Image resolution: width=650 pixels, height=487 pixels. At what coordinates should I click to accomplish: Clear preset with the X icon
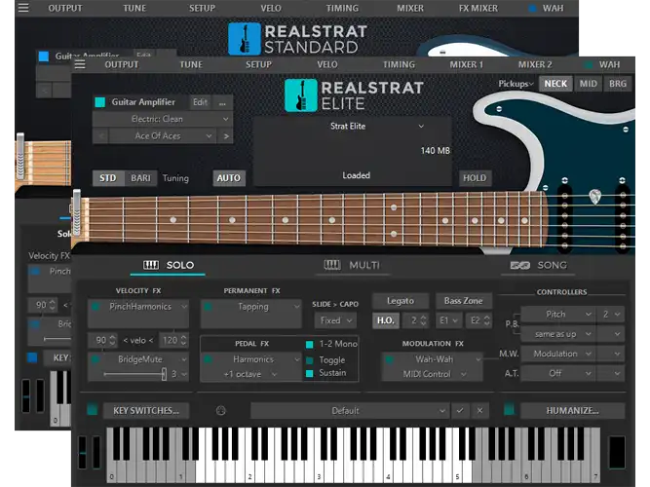coord(479,410)
